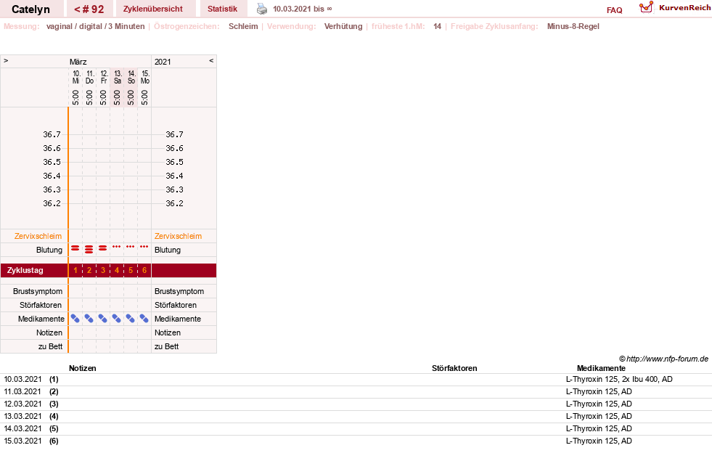Select cycle day 6 cell

pos(144,270)
